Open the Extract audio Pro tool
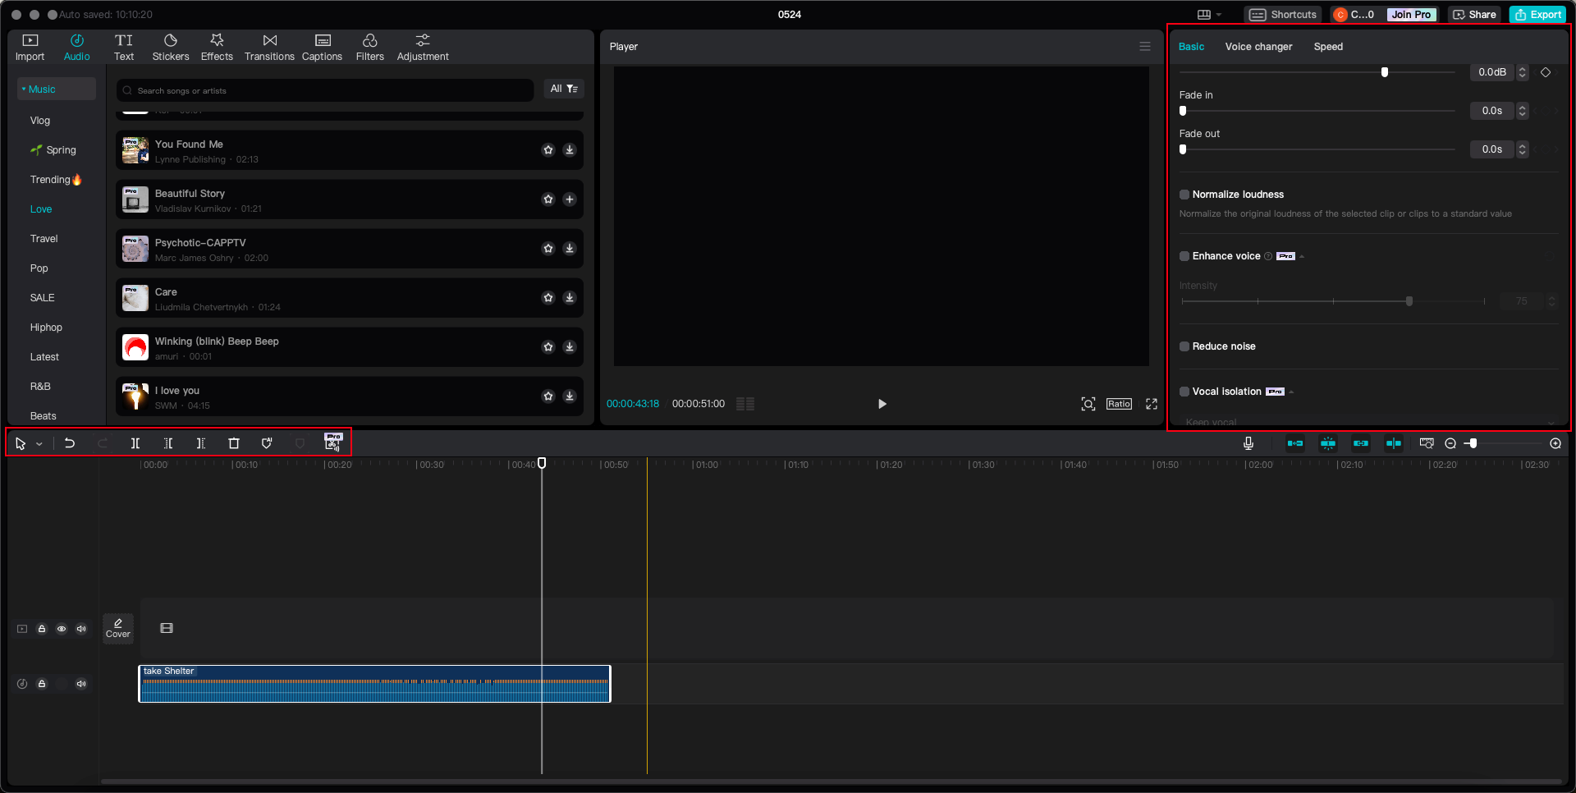The image size is (1576, 793). pyautogui.click(x=333, y=443)
